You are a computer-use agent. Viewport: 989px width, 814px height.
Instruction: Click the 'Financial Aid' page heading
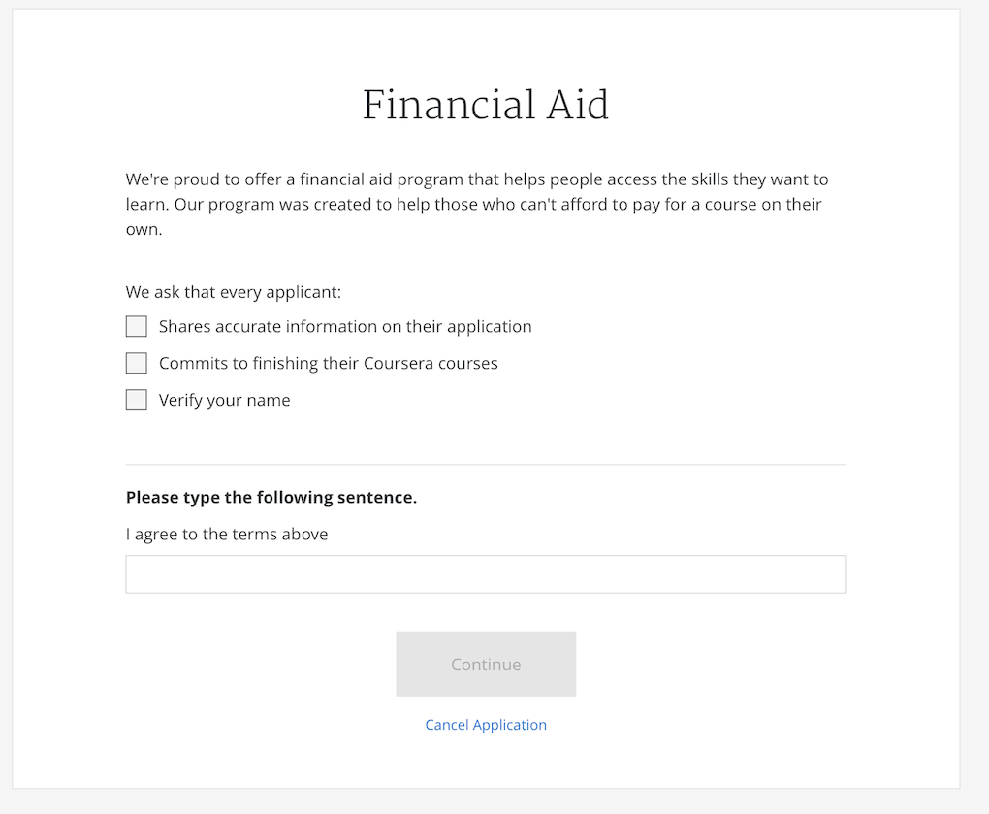tap(486, 105)
